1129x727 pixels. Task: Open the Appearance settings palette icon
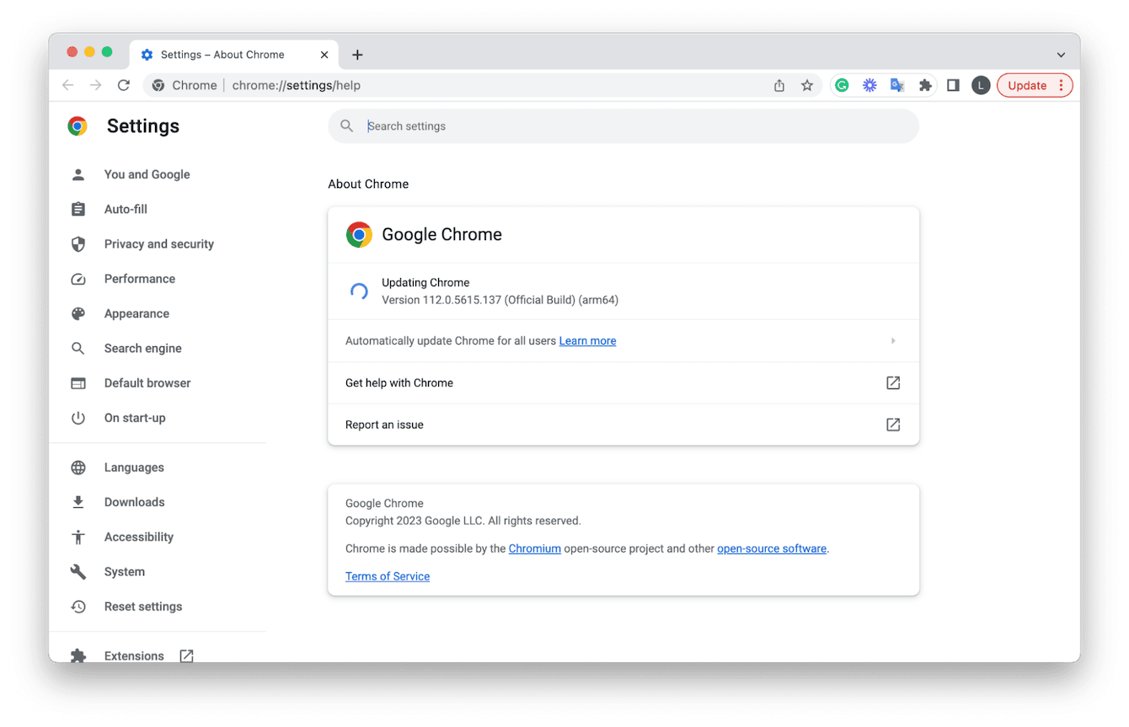click(x=78, y=313)
